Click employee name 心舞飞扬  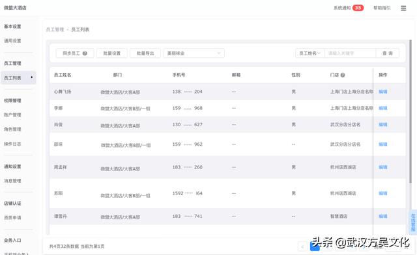tap(63, 92)
